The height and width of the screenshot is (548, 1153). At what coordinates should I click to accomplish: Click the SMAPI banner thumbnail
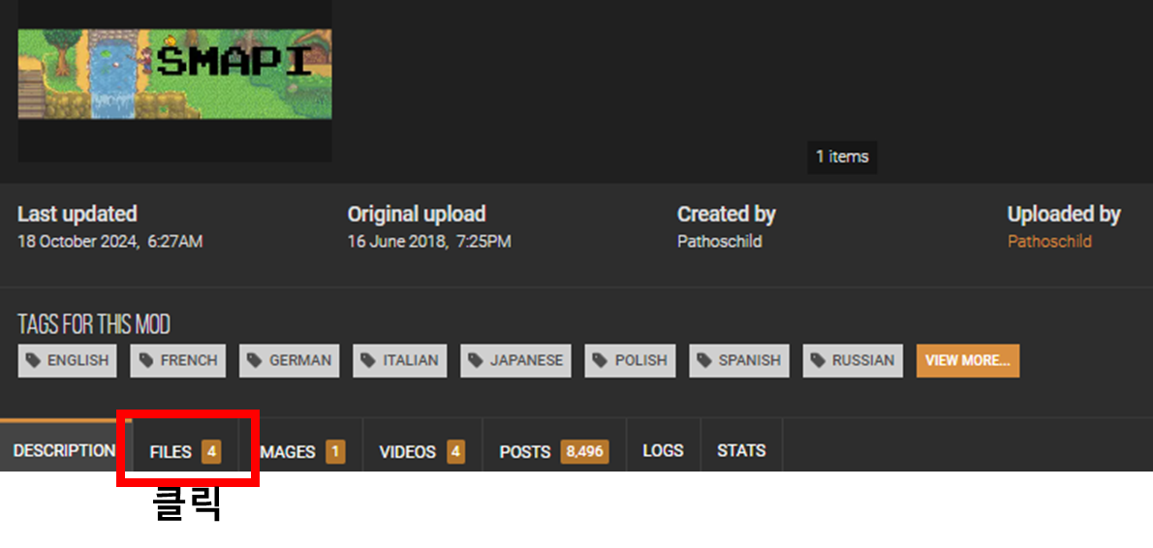tap(175, 75)
